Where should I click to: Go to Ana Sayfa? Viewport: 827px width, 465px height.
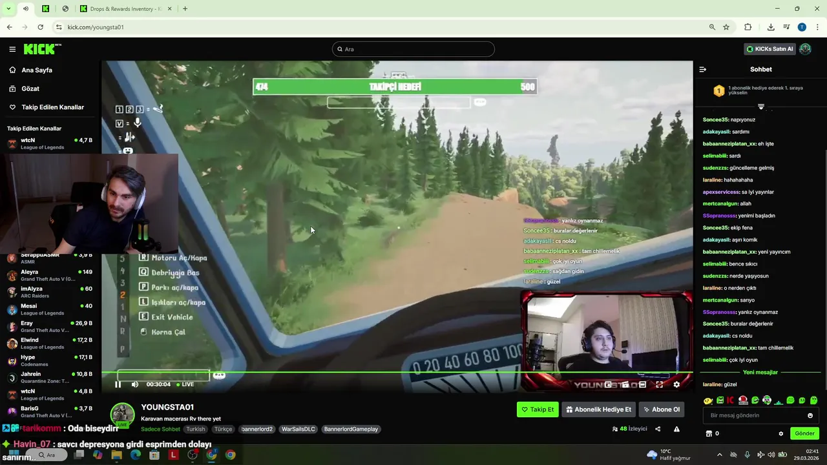pyautogui.click(x=30, y=70)
